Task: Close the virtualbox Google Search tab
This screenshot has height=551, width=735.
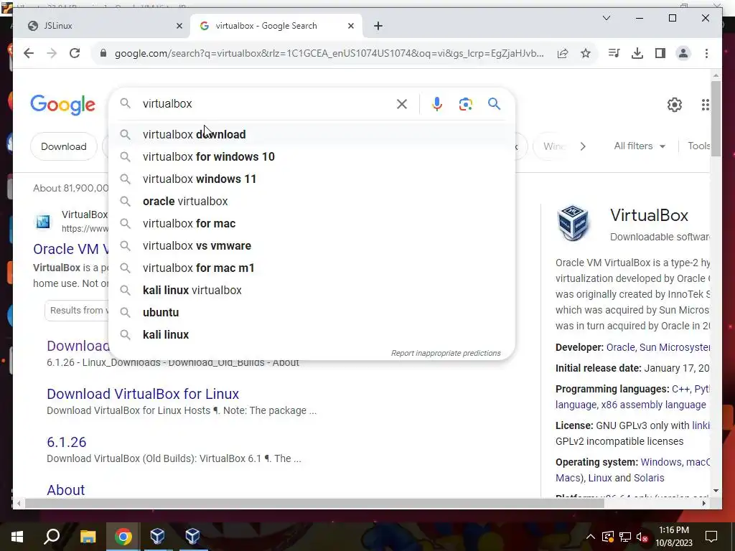Action: [350, 26]
